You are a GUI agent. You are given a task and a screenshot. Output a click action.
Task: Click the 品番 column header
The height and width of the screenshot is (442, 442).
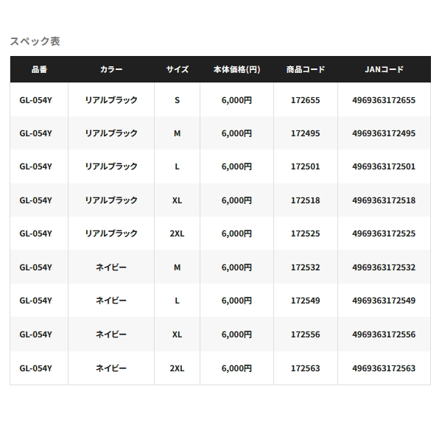pos(39,69)
